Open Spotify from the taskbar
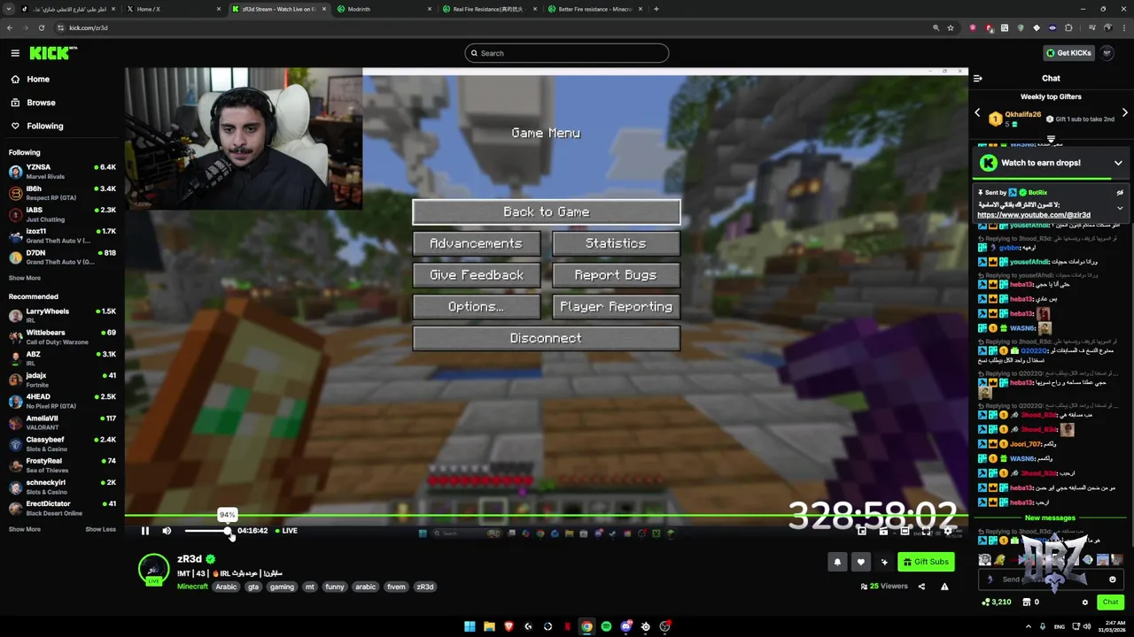 point(606,626)
